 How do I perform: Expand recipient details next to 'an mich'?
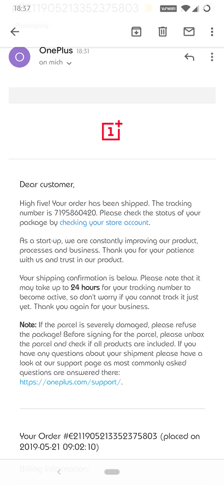(69, 63)
